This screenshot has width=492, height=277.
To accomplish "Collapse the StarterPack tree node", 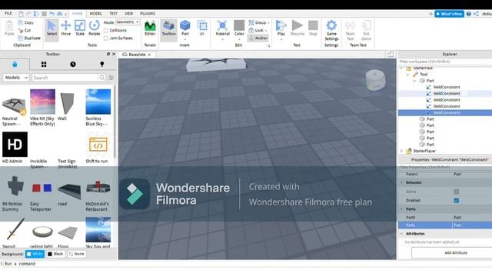I will click(x=401, y=68).
